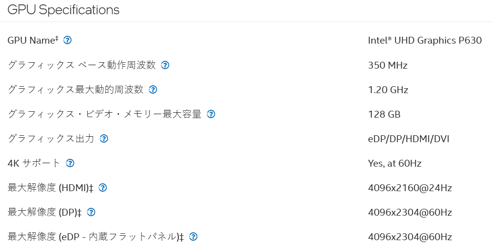491x248 pixels.
Task: Click the GPU Name label text
Action: click(33, 40)
